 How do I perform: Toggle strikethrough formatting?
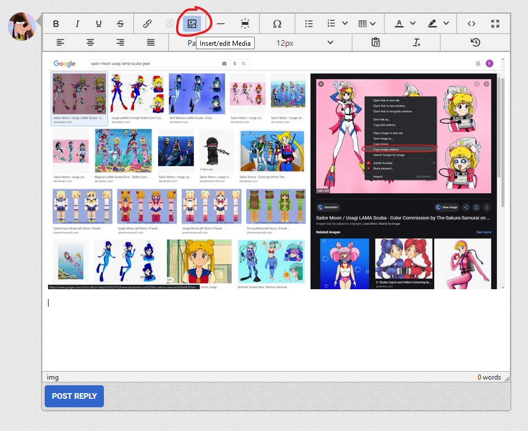point(120,24)
